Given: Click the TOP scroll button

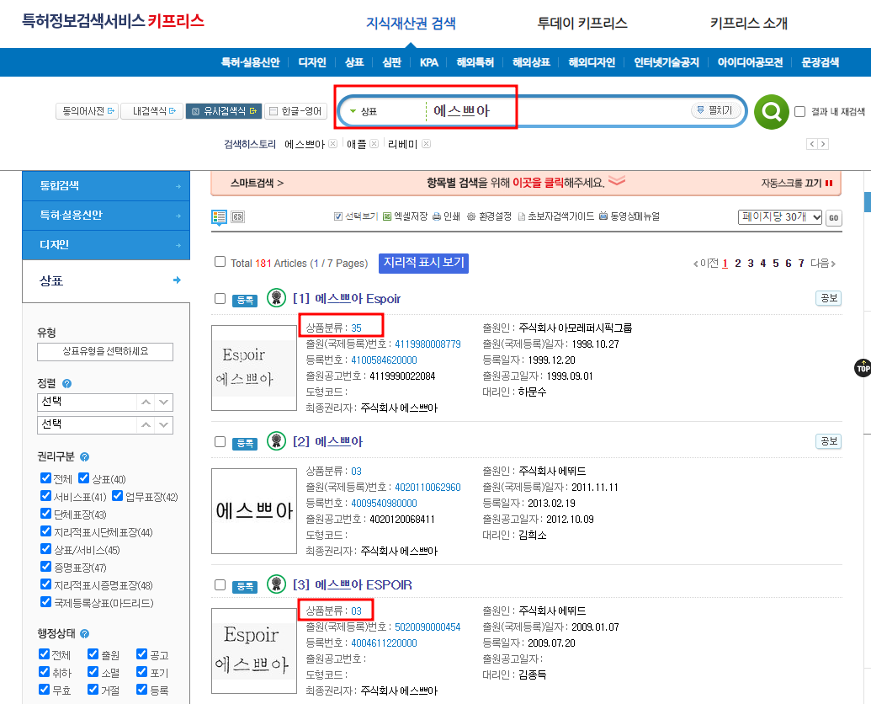Looking at the screenshot, I should click(863, 368).
